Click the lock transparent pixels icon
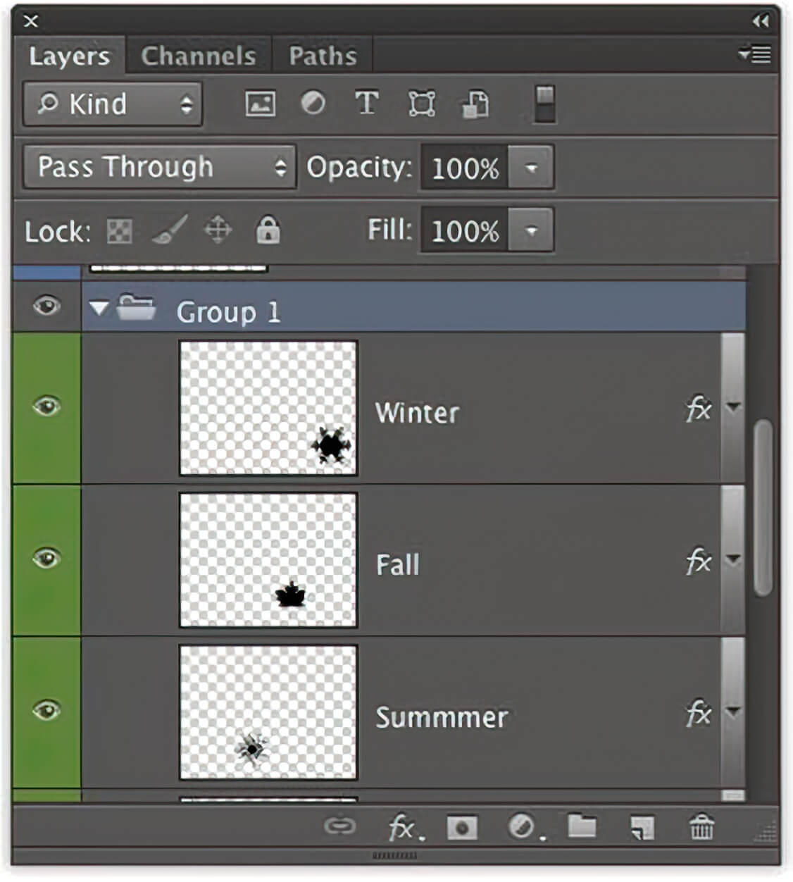793x882 pixels. [x=119, y=231]
